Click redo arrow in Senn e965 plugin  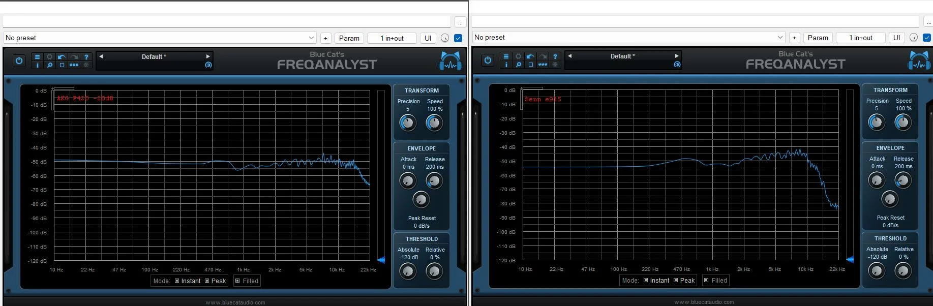tap(543, 56)
